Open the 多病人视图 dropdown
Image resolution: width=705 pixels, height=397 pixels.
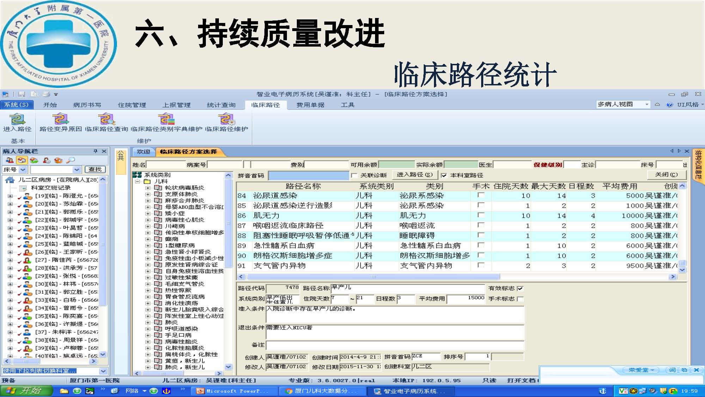(x=646, y=104)
